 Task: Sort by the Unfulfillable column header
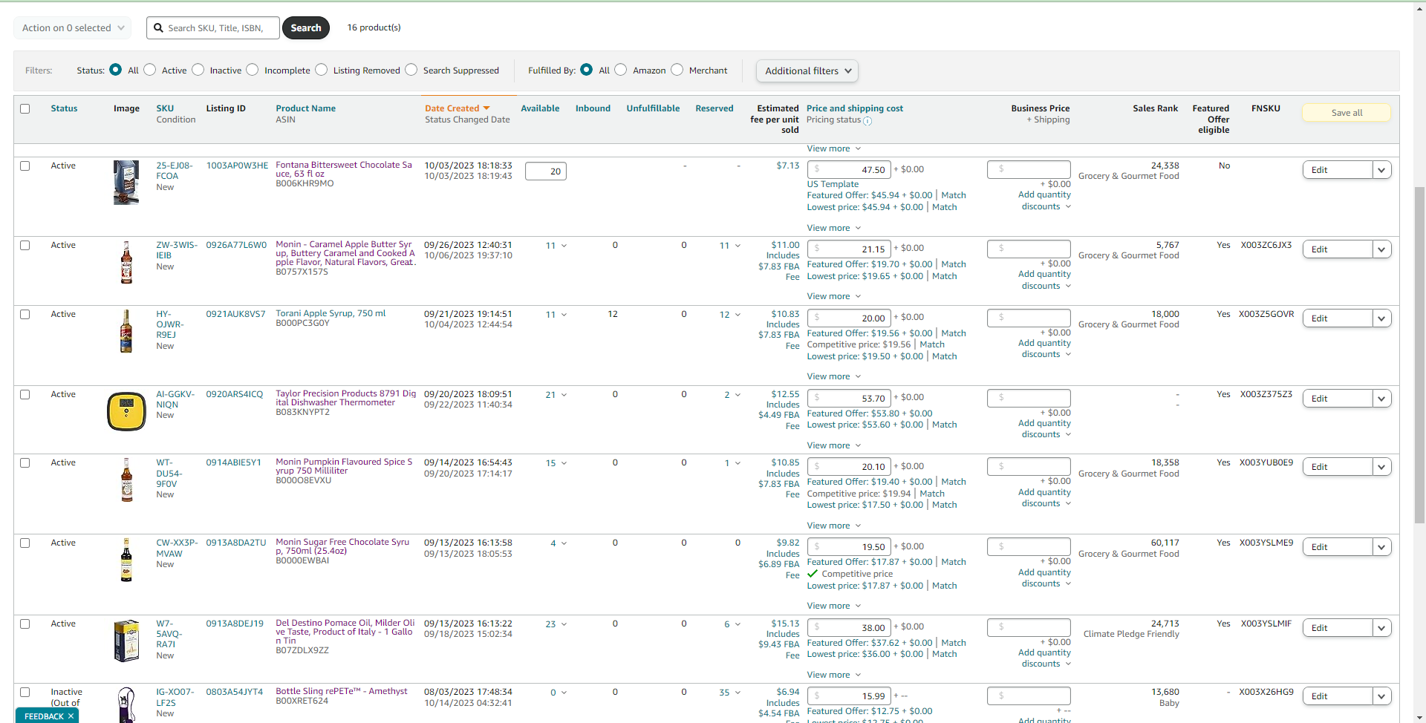point(653,108)
